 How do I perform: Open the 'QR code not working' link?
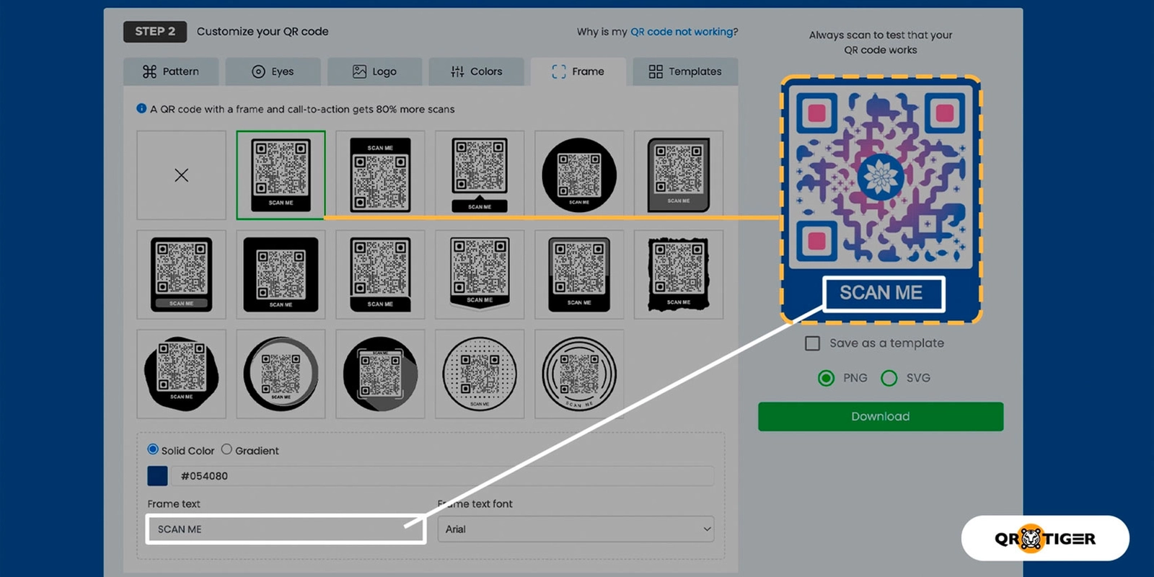682,32
